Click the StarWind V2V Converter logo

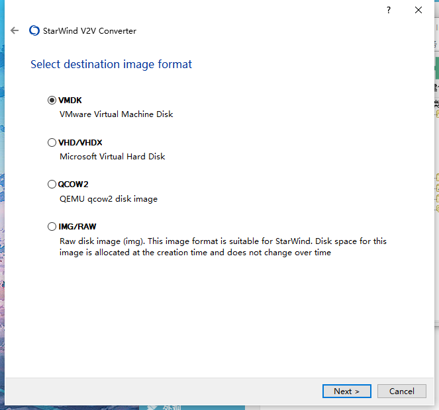[x=34, y=30]
